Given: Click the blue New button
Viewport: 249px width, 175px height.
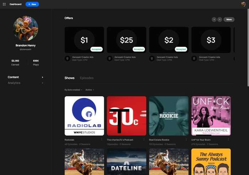Looking at the screenshot, I should pos(32,4).
